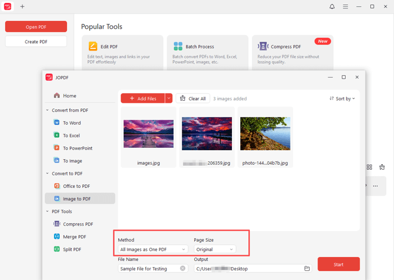Clear the File Name field with X icon
This screenshot has width=394, height=280.
183,269
